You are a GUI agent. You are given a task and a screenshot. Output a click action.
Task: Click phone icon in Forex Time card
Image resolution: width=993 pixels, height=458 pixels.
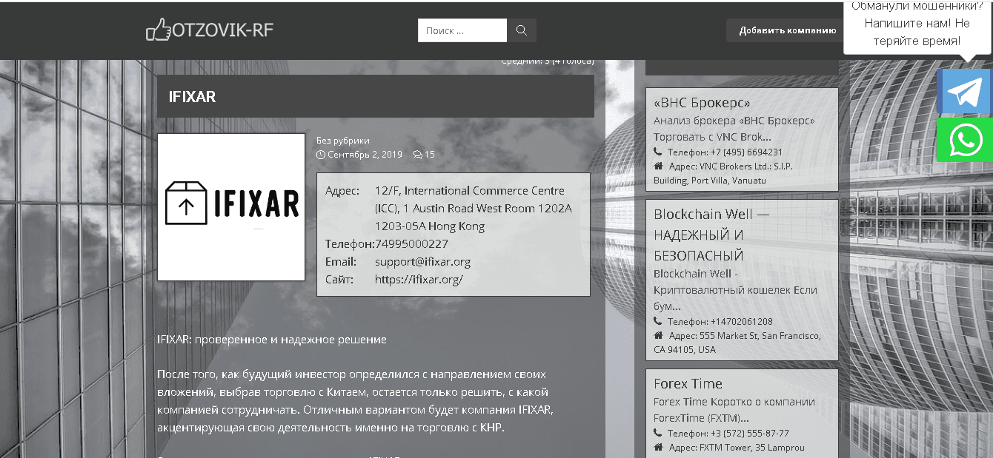pyautogui.click(x=658, y=433)
